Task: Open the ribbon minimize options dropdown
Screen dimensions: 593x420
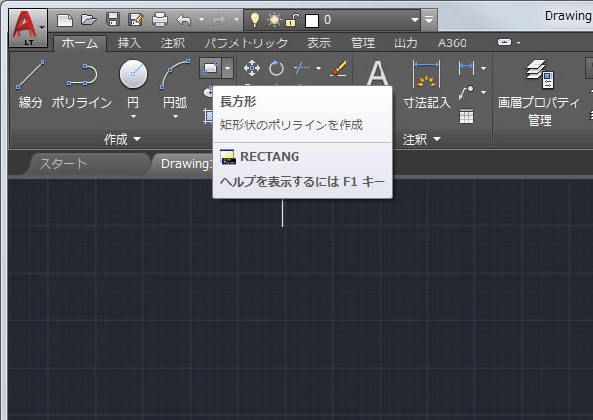Action: point(519,42)
